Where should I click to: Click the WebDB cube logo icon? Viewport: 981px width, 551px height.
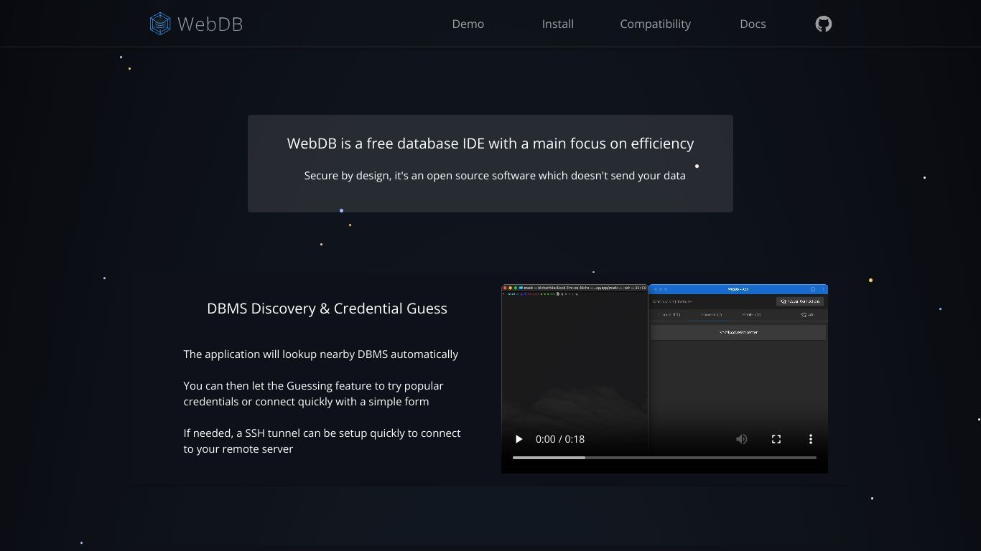[160, 24]
